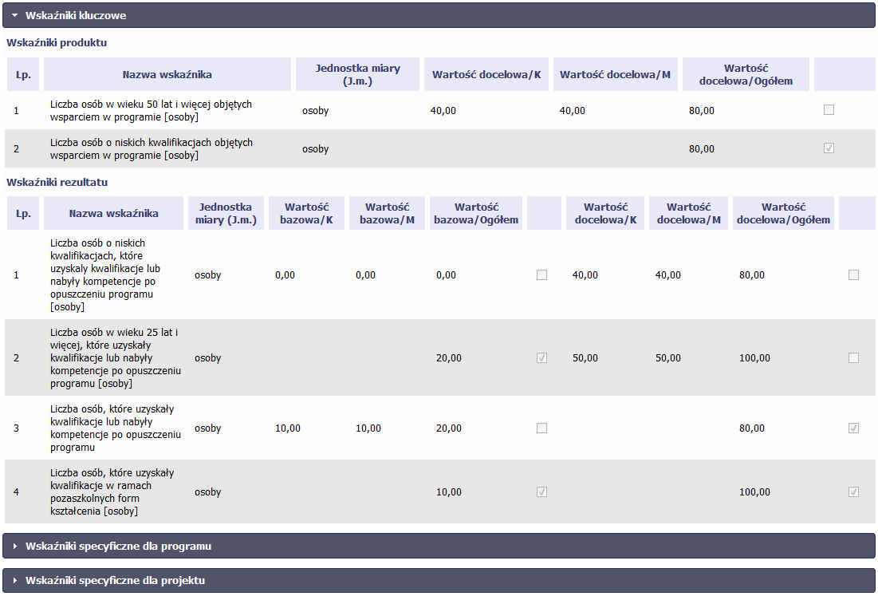Toggle target value checkbox in result row 3
This screenshot has width=878, height=596.
point(853,428)
